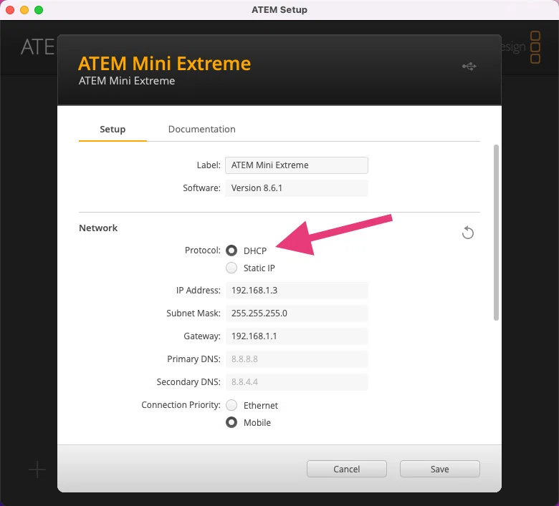559x506 pixels.
Task: Reset network settings with circular arrow icon
Action: click(x=468, y=233)
